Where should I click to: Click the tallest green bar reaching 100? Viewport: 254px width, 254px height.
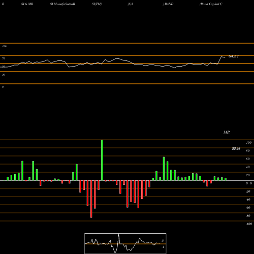point(102,160)
